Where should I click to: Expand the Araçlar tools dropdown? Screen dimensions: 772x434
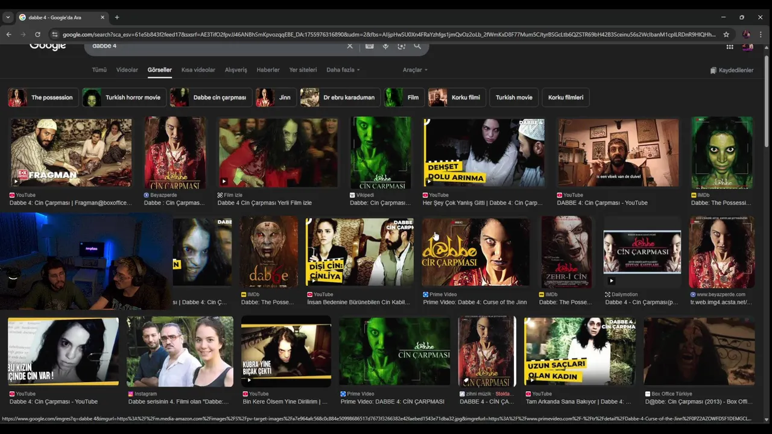coord(415,70)
